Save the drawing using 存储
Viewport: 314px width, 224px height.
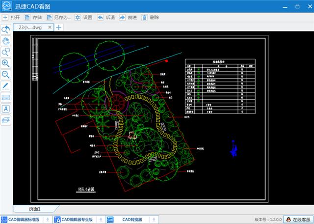[x=33, y=18]
